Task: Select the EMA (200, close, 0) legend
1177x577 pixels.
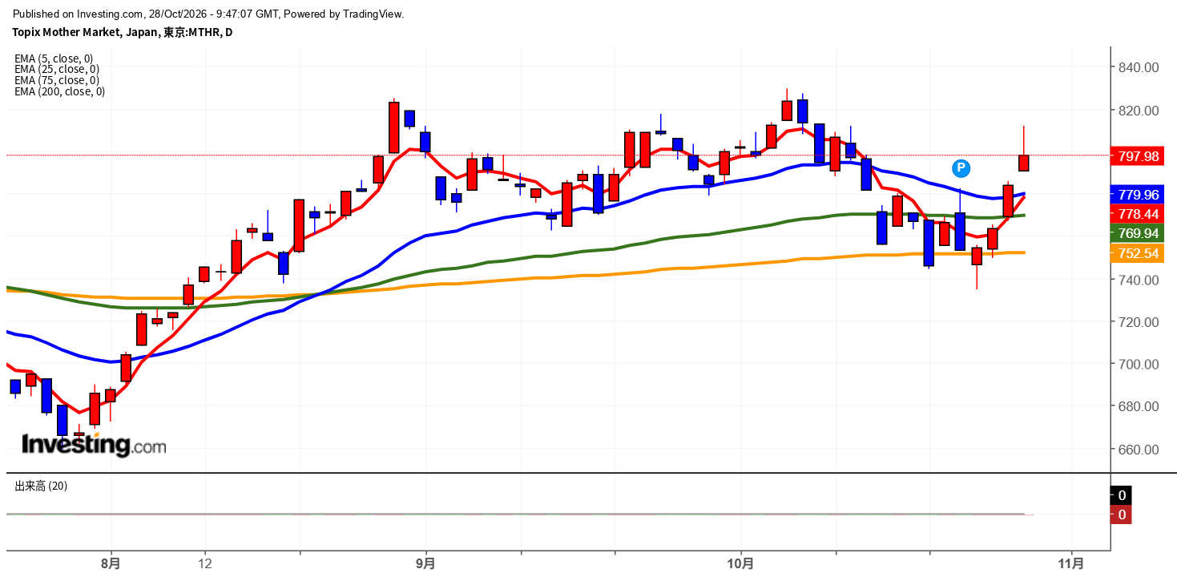Action: point(59,91)
